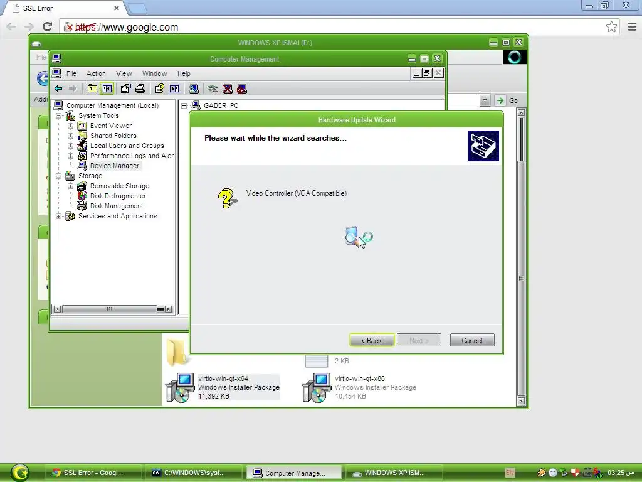Click the hardware wizard banner icon
The image size is (642, 482).
[x=483, y=146]
